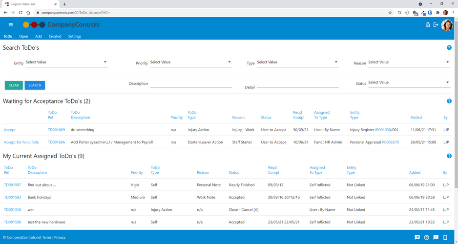Viewport: 458px width, 244px height.
Task: Open help for My Current Assigned section
Action: point(449,156)
